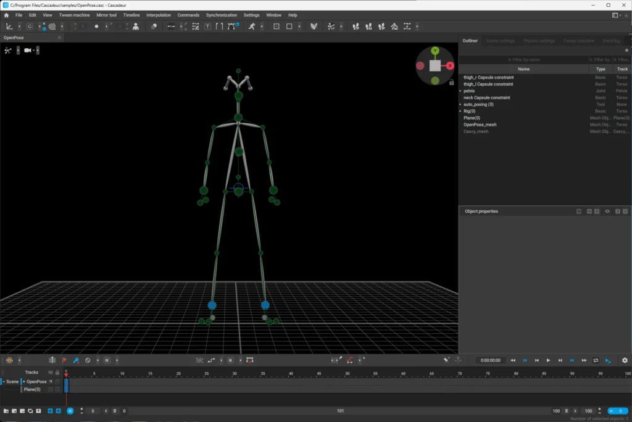Switch to the Physics settings tab
Image resolution: width=632 pixels, height=422 pixels.
click(539, 41)
